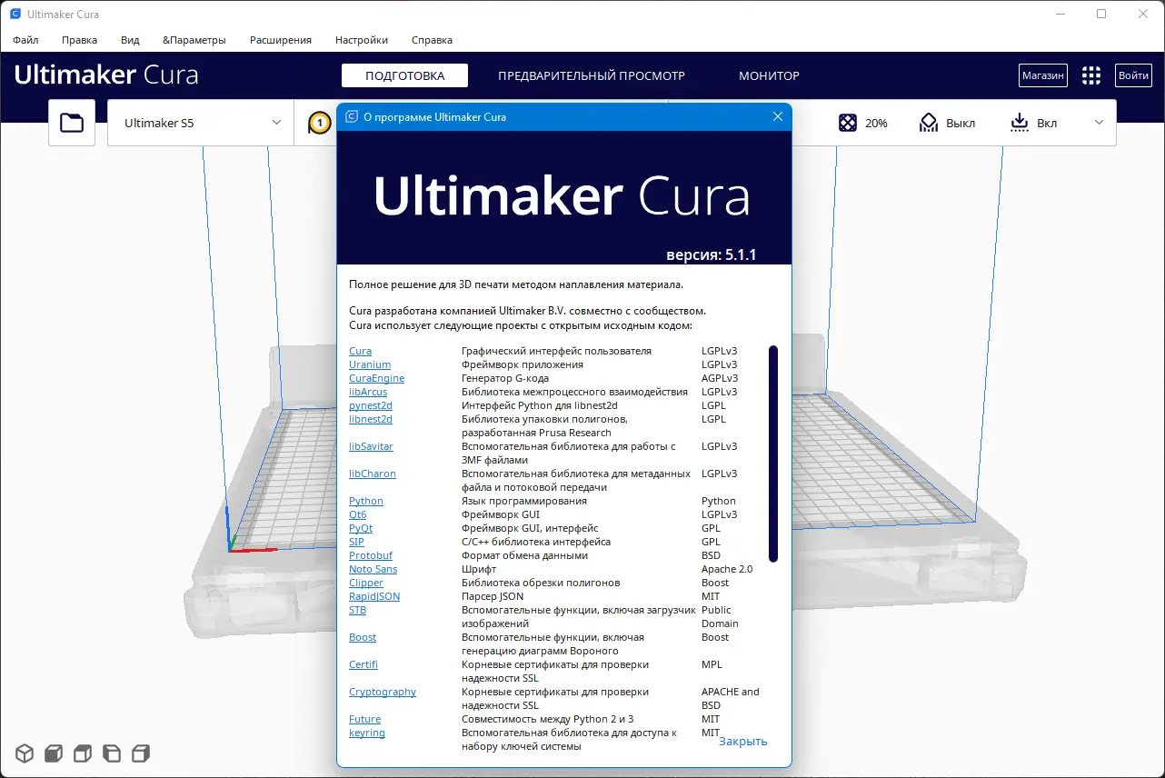Open the Справка menu
Screen dimensions: 1165x778
(432, 40)
